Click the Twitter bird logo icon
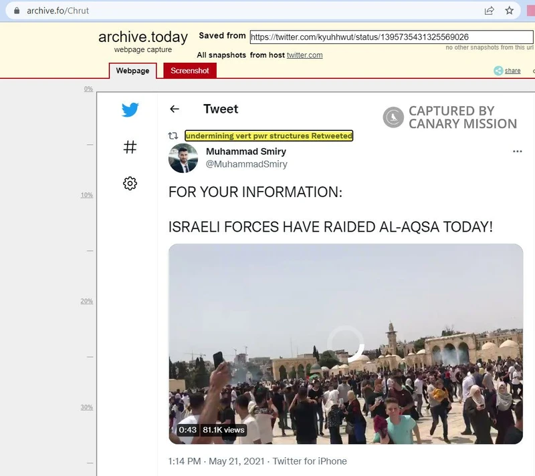This screenshot has height=476, width=535. click(130, 110)
